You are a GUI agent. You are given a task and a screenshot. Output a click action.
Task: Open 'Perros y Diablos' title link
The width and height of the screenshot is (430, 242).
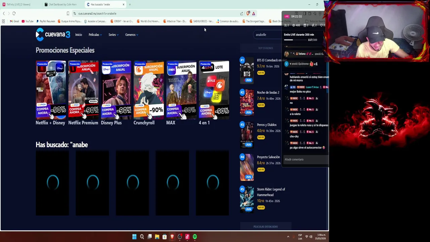[267, 125]
